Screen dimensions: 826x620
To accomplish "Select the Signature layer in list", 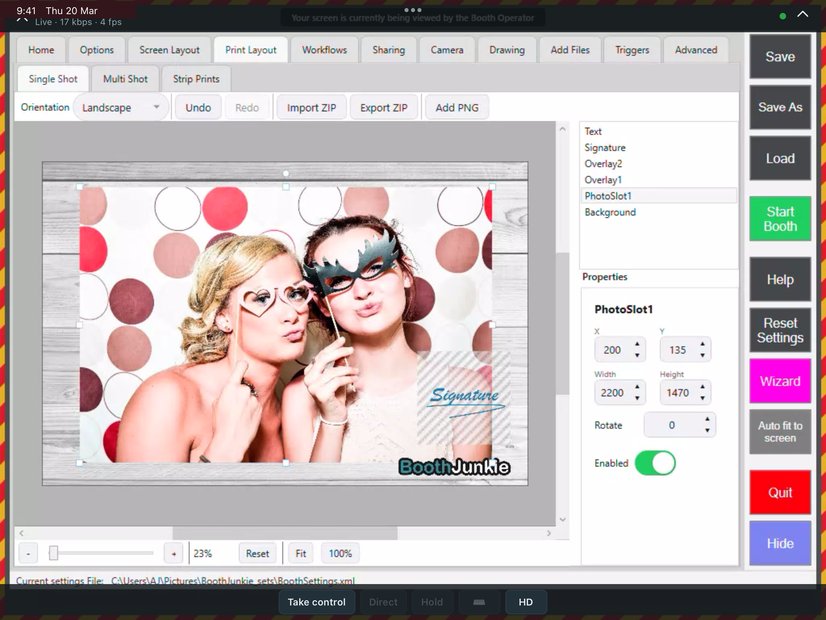I will 659,148.
